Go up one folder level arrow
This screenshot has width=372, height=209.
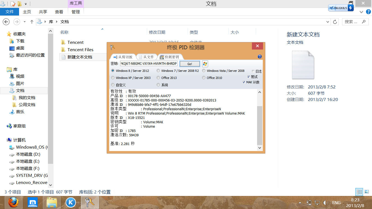[x=32, y=22]
